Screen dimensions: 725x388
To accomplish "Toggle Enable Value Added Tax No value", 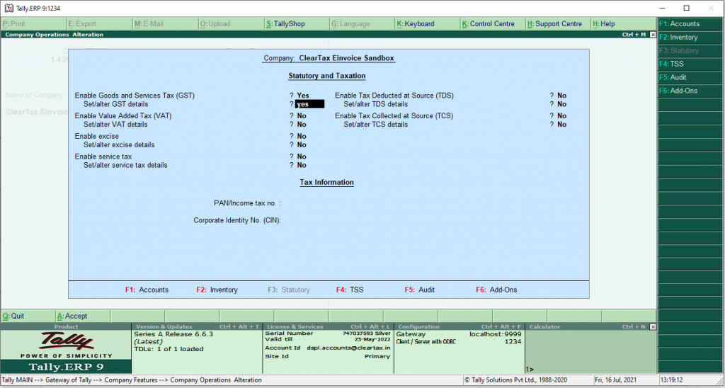I will point(302,116).
